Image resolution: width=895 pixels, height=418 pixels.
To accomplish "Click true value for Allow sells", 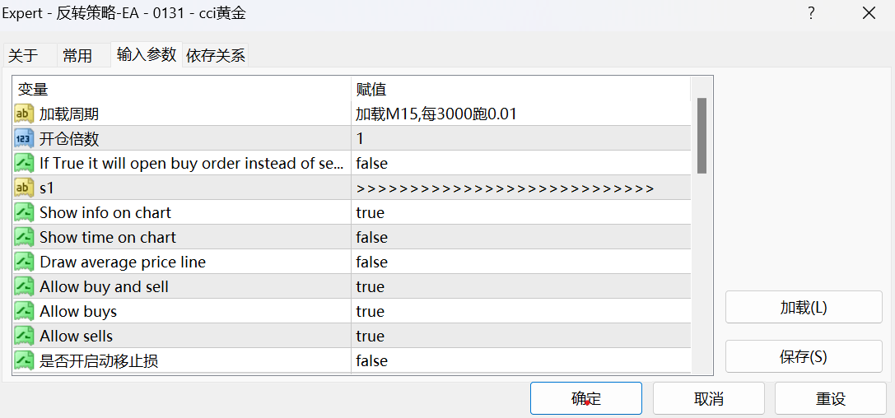I will coord(370,336).
